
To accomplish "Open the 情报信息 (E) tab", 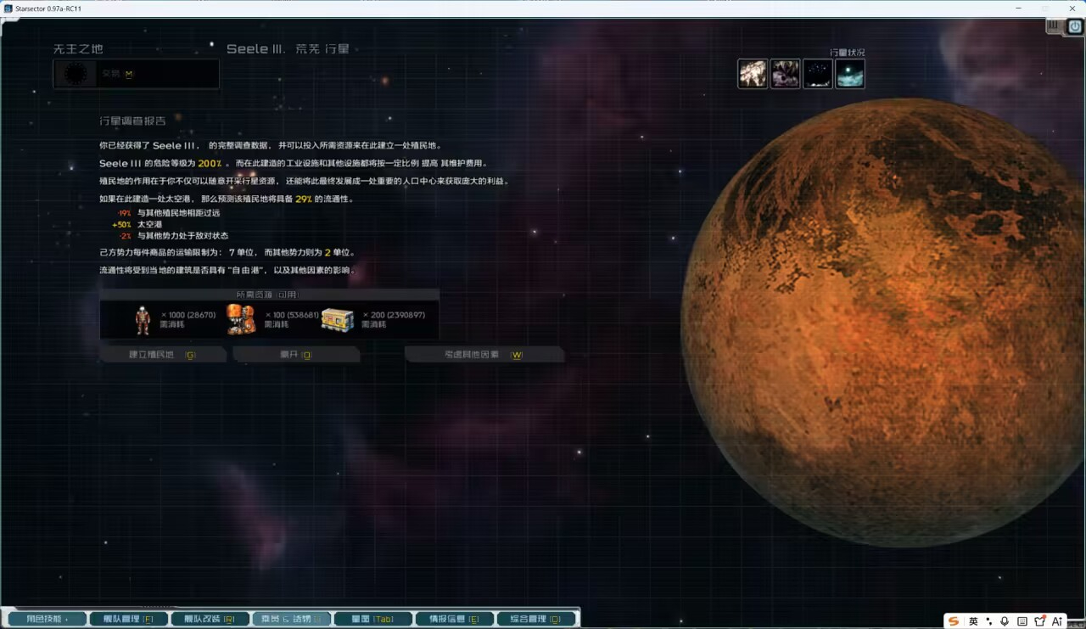I will point(455,619).
